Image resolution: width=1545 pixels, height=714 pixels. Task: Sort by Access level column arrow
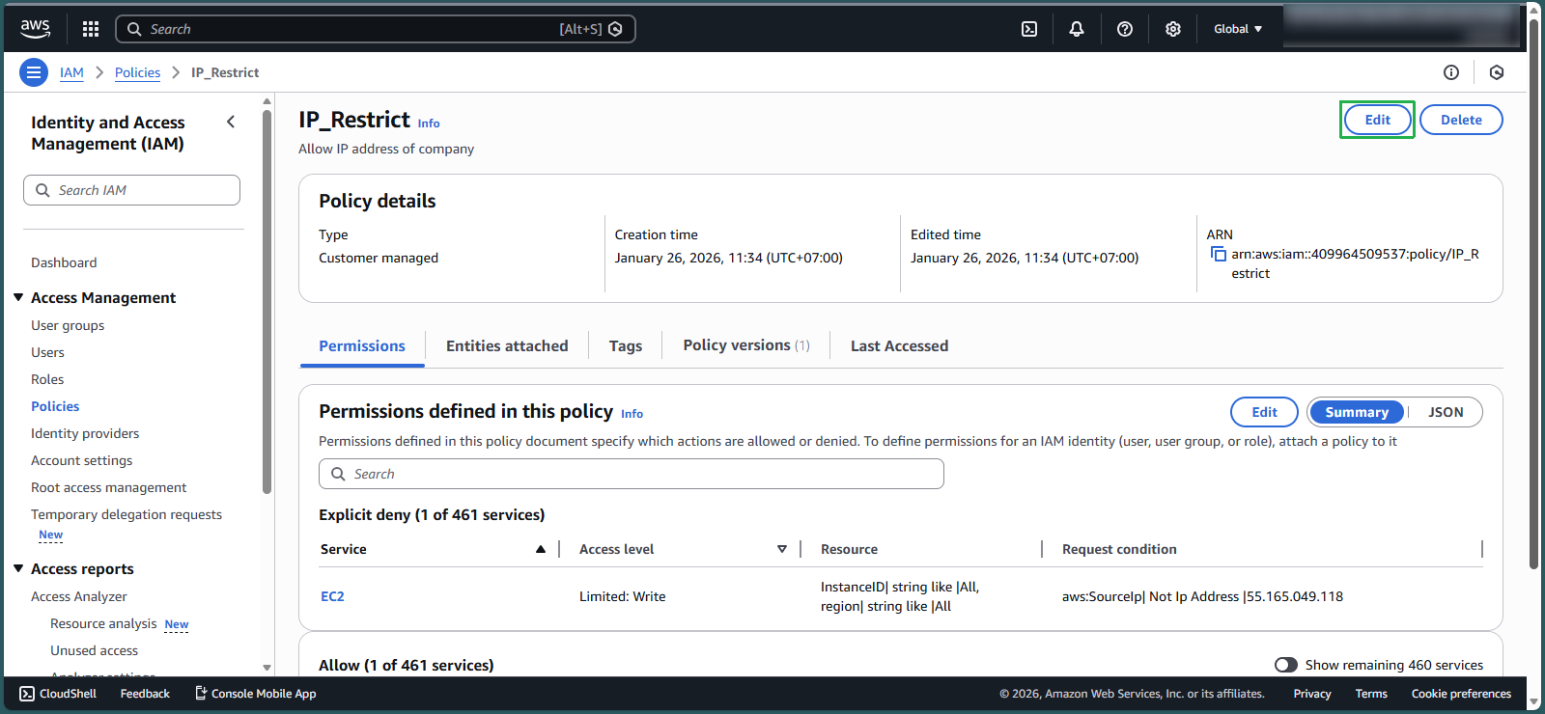pos(782,549)
